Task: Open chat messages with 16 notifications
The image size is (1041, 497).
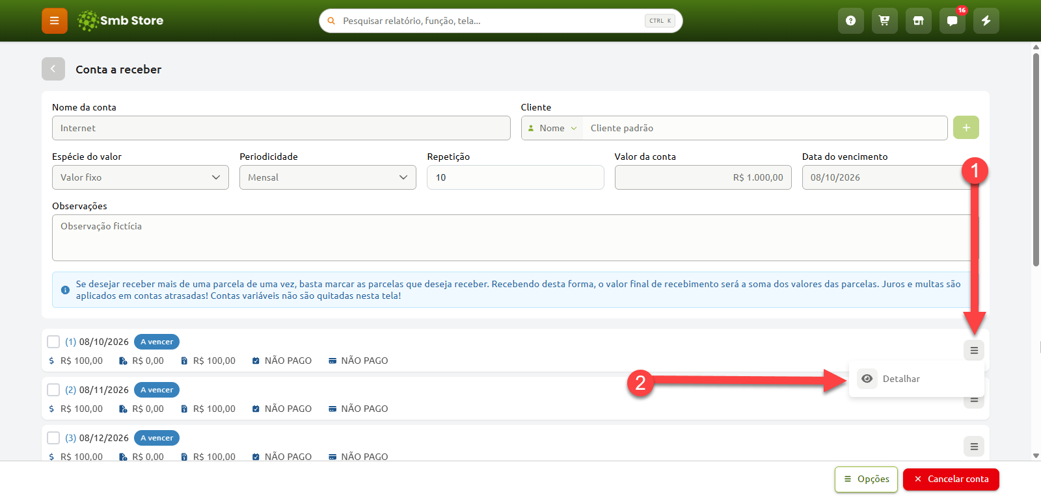Action: coord(953,21)
